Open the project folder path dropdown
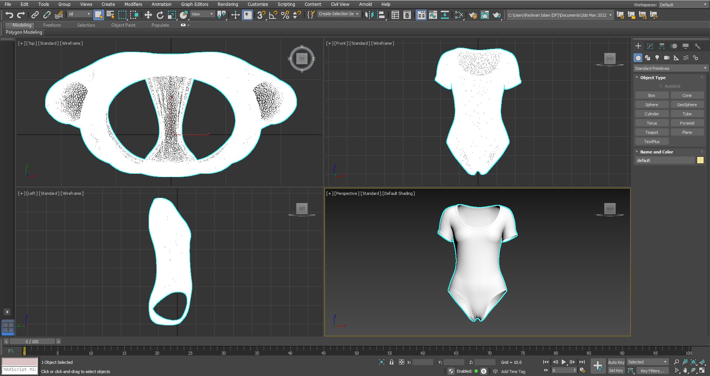This screenshot has height=376, width=710. coord(560,15)
